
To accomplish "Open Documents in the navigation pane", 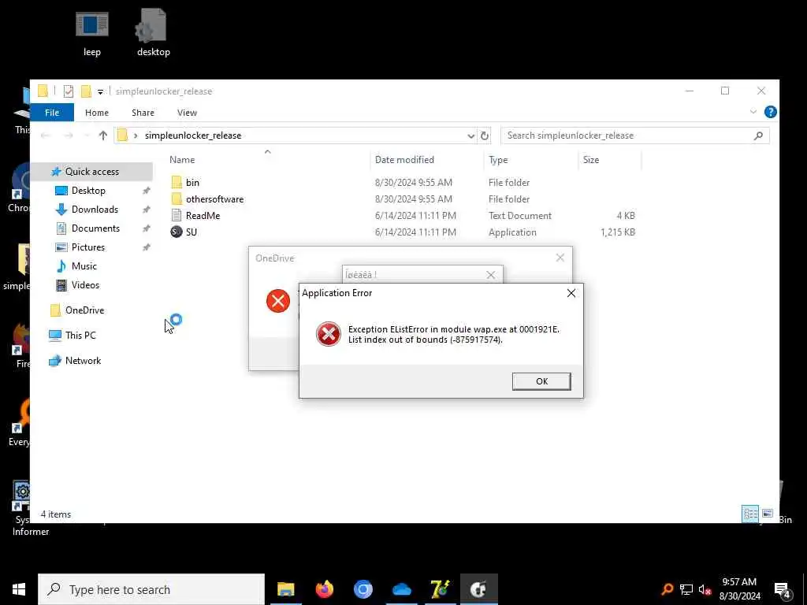I will pos(95,228).
